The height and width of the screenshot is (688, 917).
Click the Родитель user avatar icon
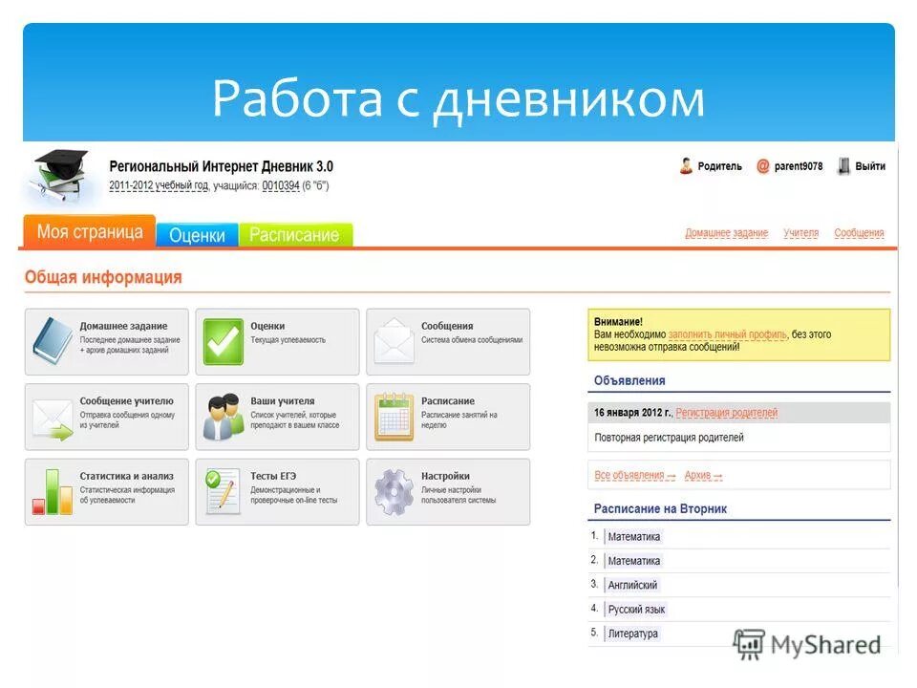point(686,166)
